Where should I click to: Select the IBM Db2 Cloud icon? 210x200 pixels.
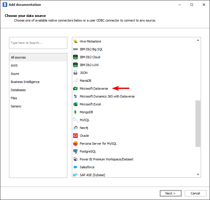click(75, 57)
